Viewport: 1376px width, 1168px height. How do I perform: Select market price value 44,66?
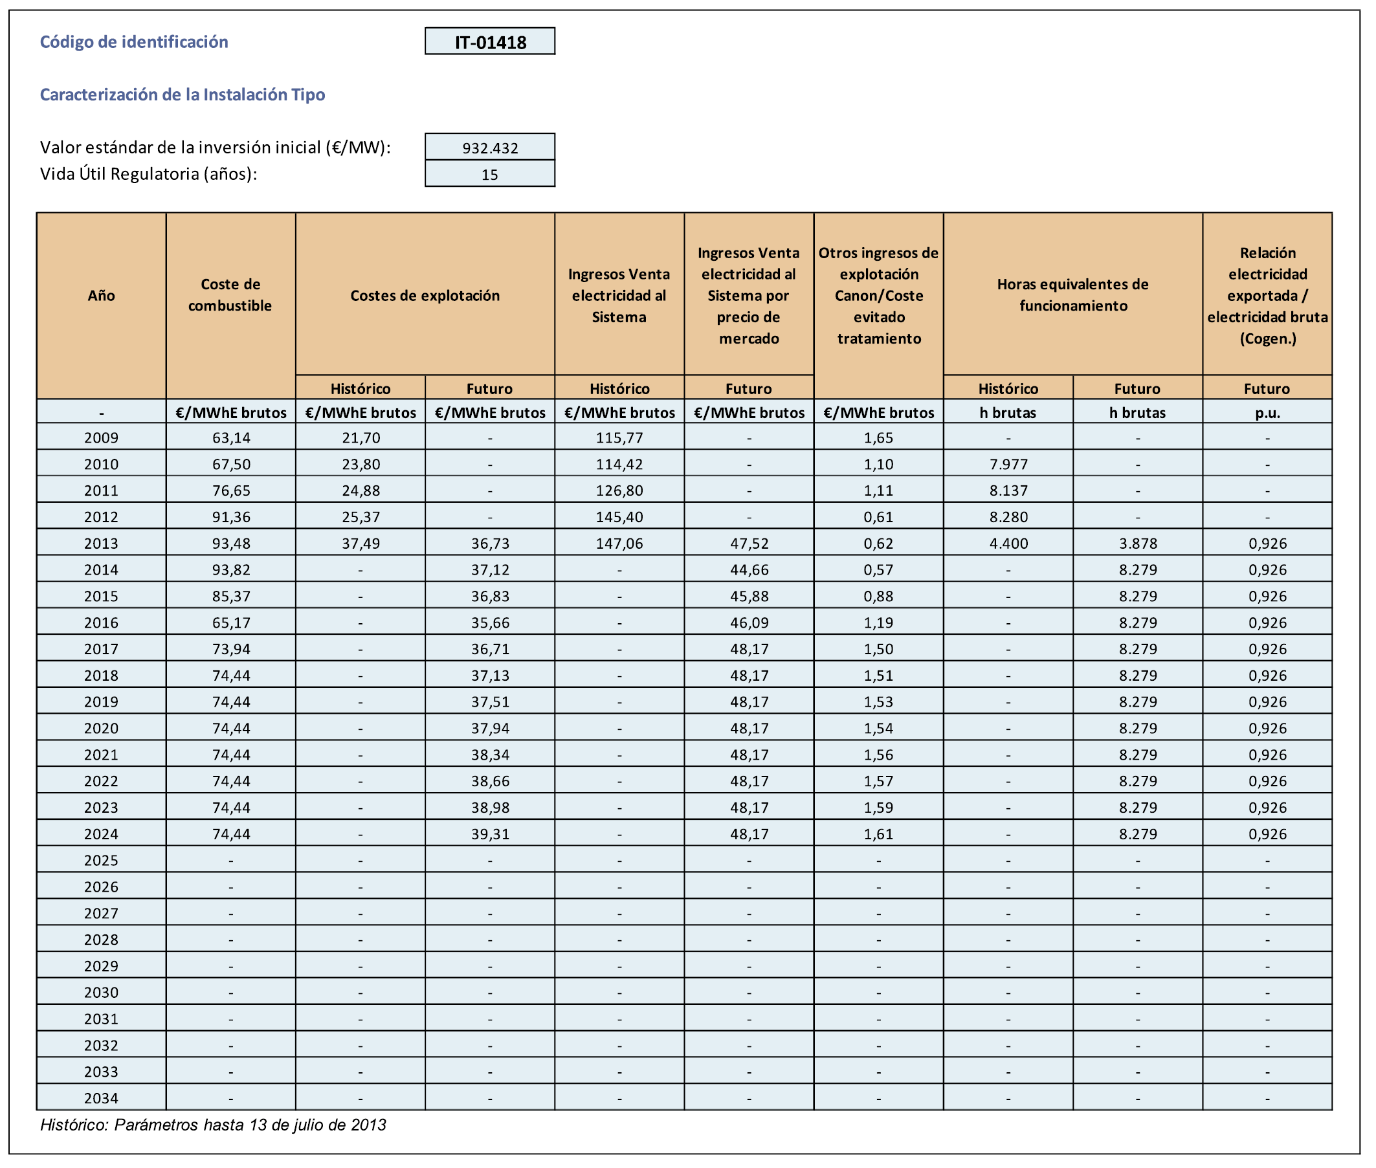pos(749,569)
